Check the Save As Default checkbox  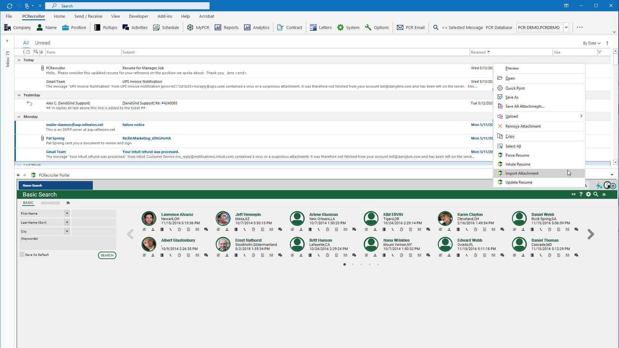point(22,254)
